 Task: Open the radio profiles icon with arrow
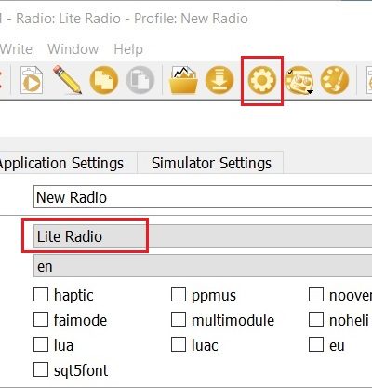299,80
